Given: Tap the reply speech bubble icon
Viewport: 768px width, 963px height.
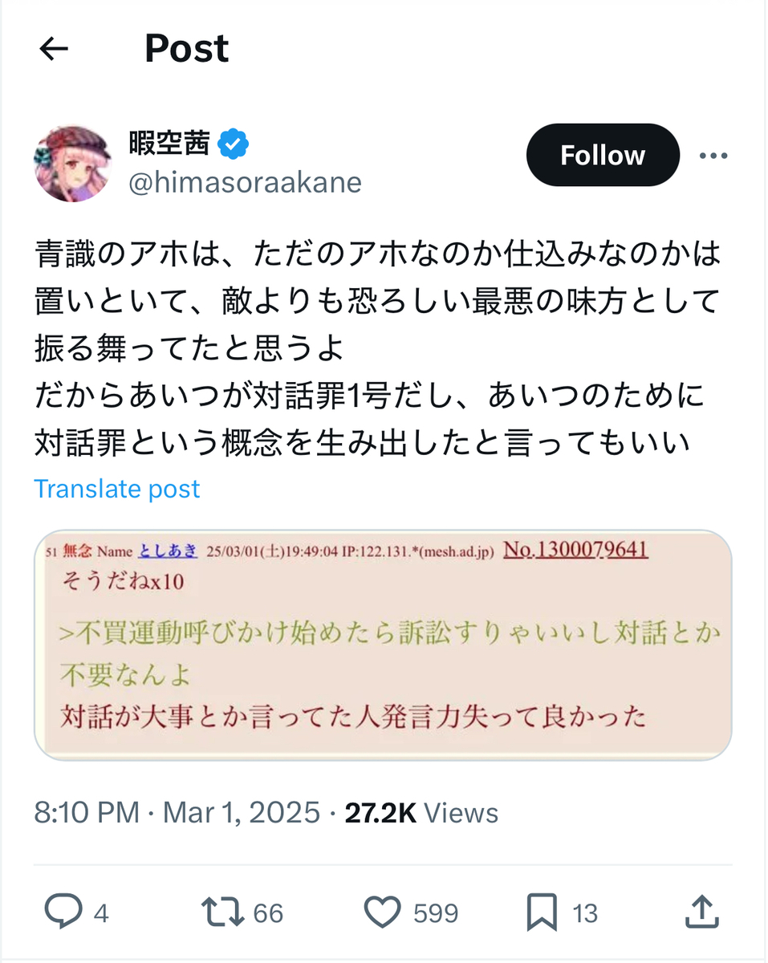Looking at the screenshot, I should click(x=63, y=912).
